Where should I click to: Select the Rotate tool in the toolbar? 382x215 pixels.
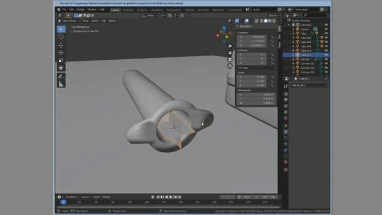click(x=61, y=53)
